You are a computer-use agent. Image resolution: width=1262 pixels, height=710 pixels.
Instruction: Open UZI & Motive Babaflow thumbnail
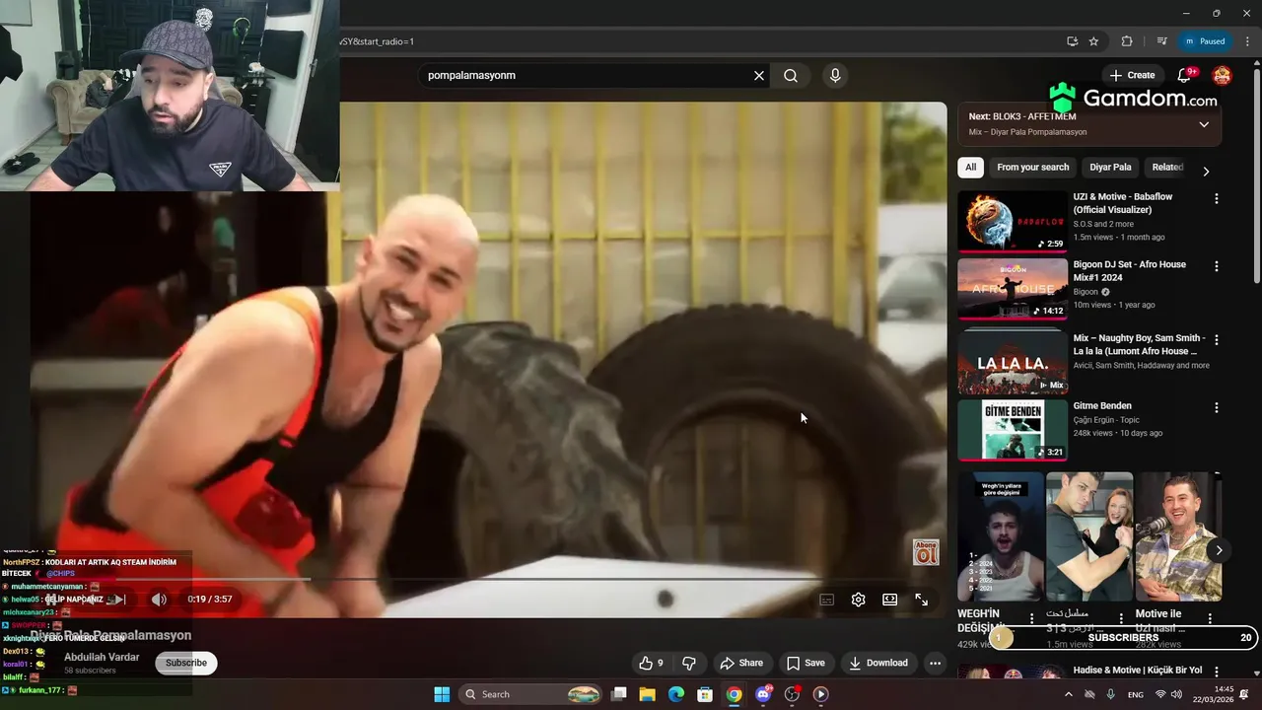[x=1013, y=222]
